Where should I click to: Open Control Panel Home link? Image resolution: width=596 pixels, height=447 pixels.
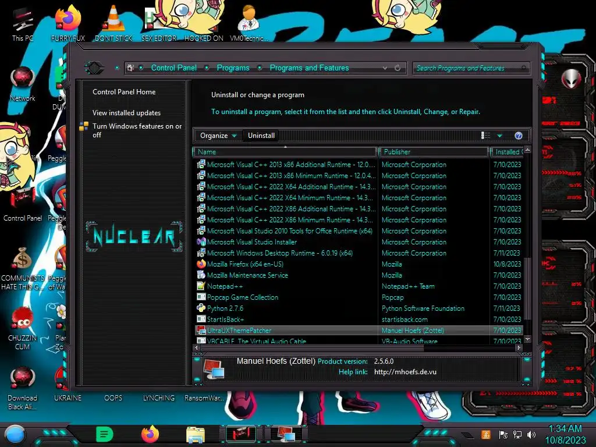coord(124,92)
